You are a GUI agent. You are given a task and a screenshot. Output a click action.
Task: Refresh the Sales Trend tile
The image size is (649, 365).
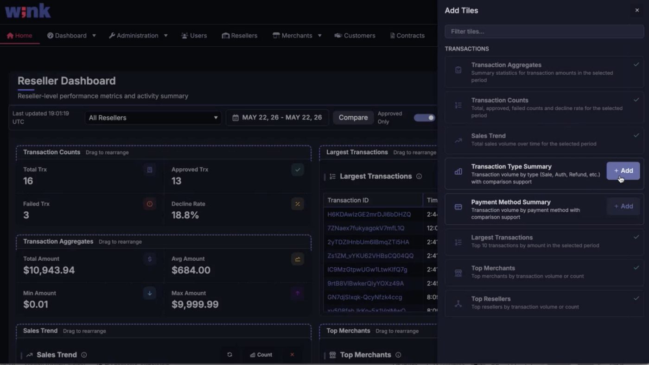229,355
